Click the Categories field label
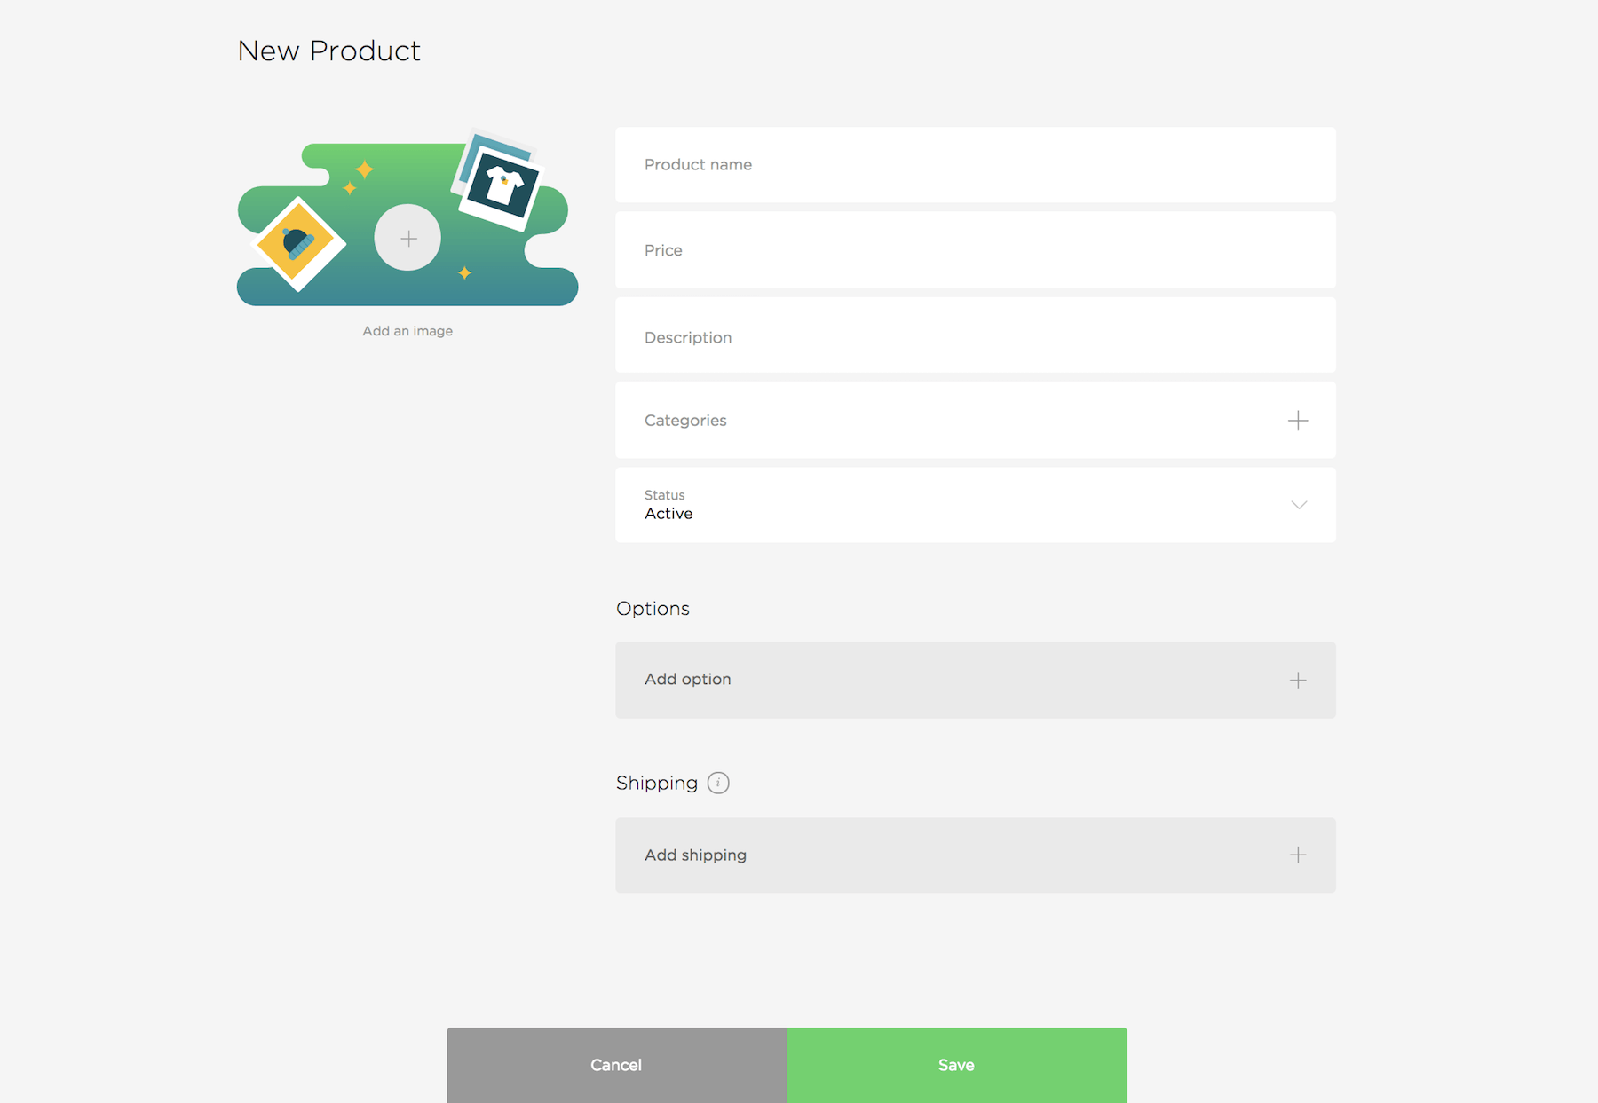This screenshot has height=1103, width=1598. click(685, 421)
